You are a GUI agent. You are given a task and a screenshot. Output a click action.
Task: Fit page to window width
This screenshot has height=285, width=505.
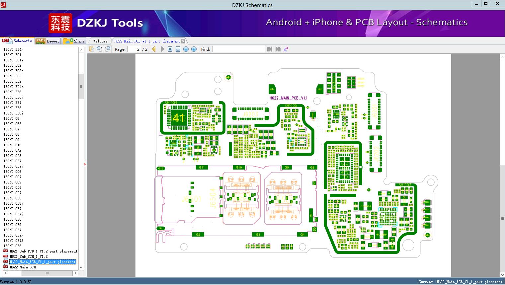point(170,49)
